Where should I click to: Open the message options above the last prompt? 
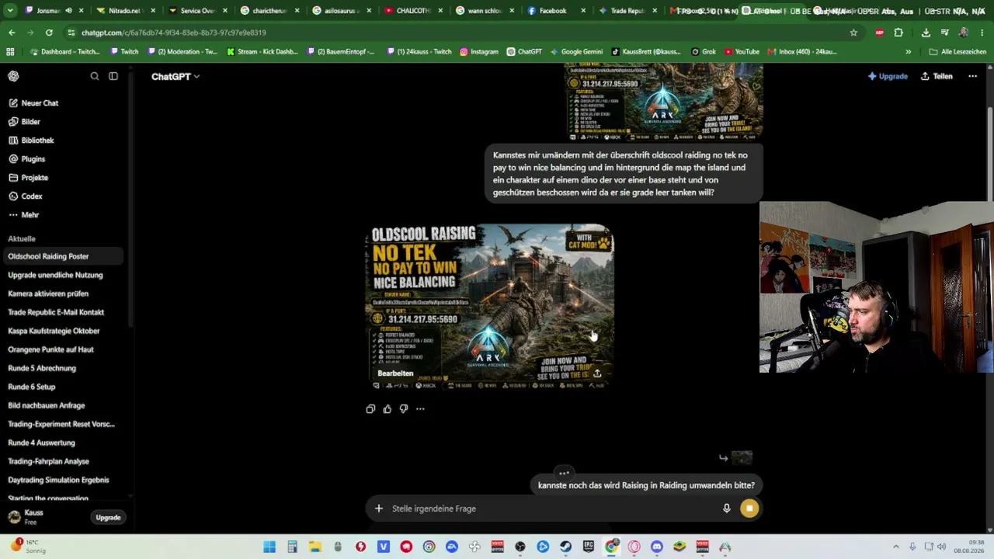[565, 473]
